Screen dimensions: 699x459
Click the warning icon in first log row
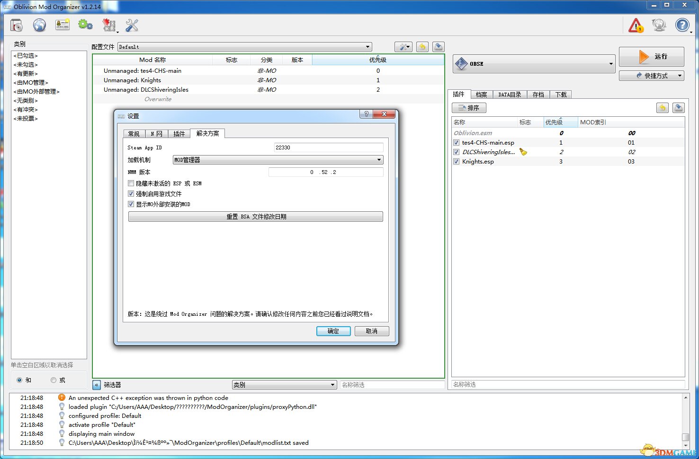[x=62, y=398]
